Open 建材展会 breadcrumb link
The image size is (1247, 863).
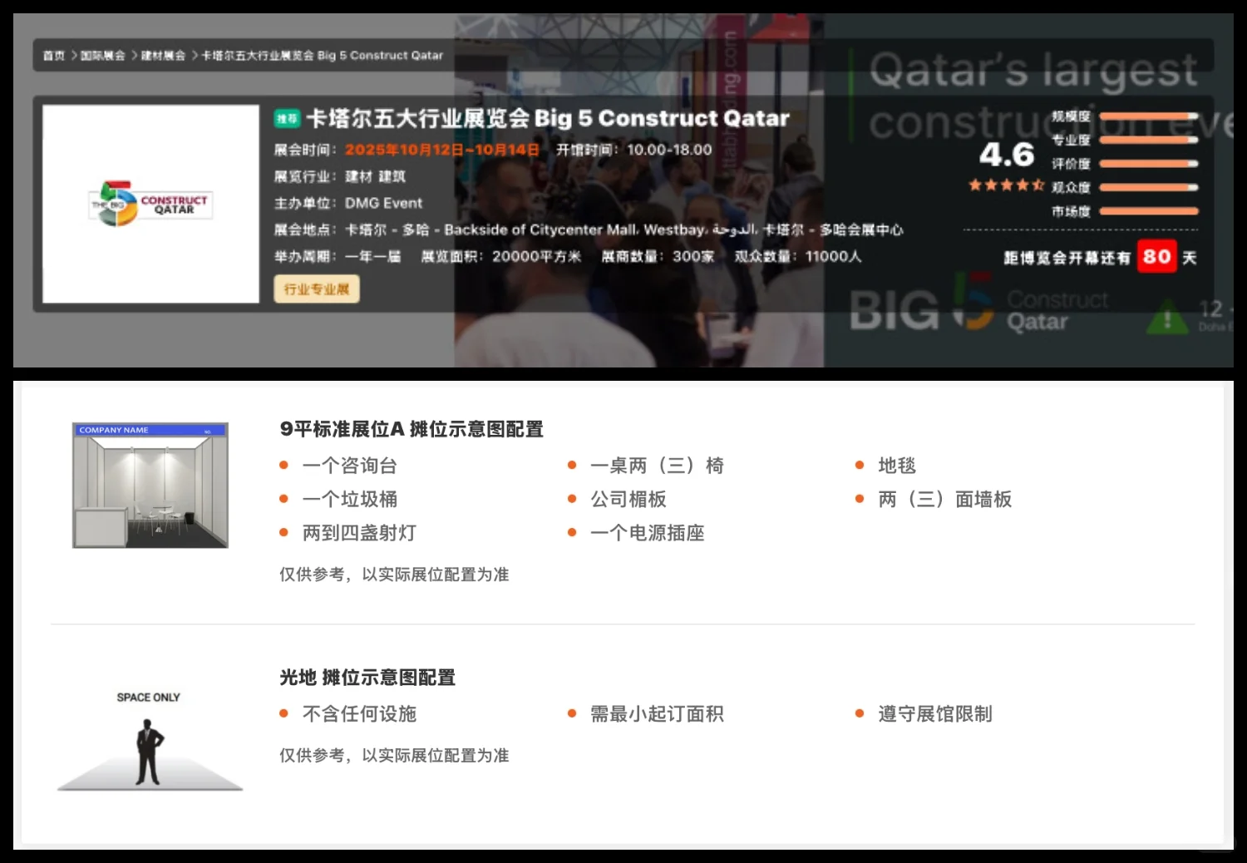pyautogui.click(x=163, y=56)
